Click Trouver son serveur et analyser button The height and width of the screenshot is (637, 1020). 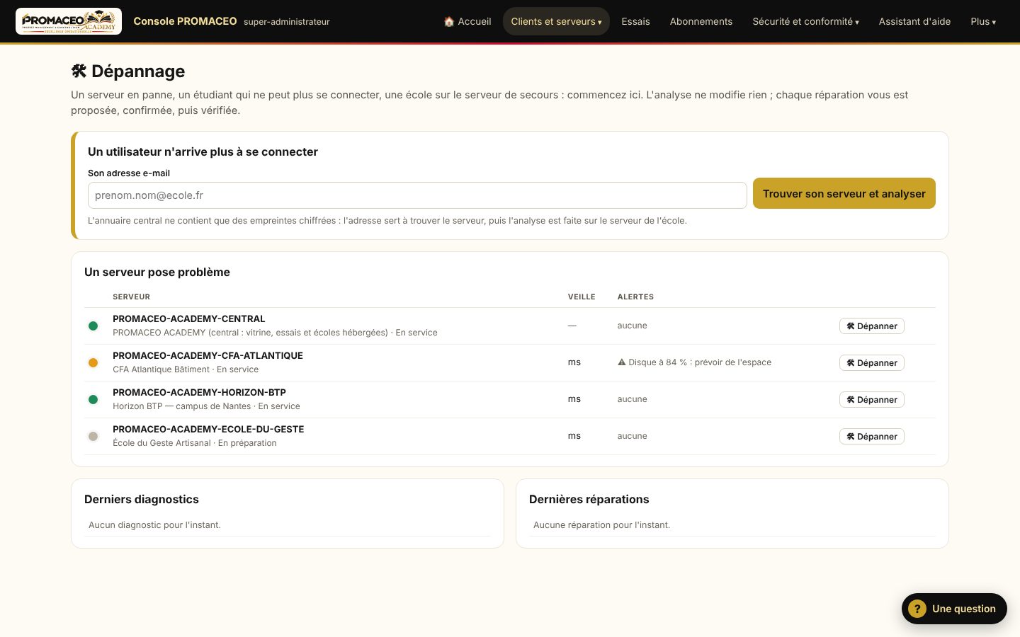click(844, 193)
